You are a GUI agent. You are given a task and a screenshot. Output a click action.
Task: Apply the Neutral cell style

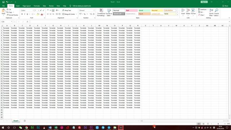pos(157,10)
